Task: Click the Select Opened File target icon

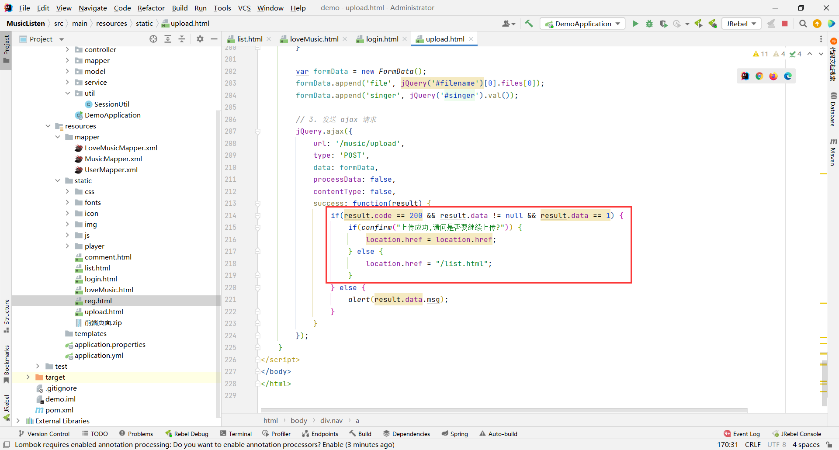Action: point(153,39)
